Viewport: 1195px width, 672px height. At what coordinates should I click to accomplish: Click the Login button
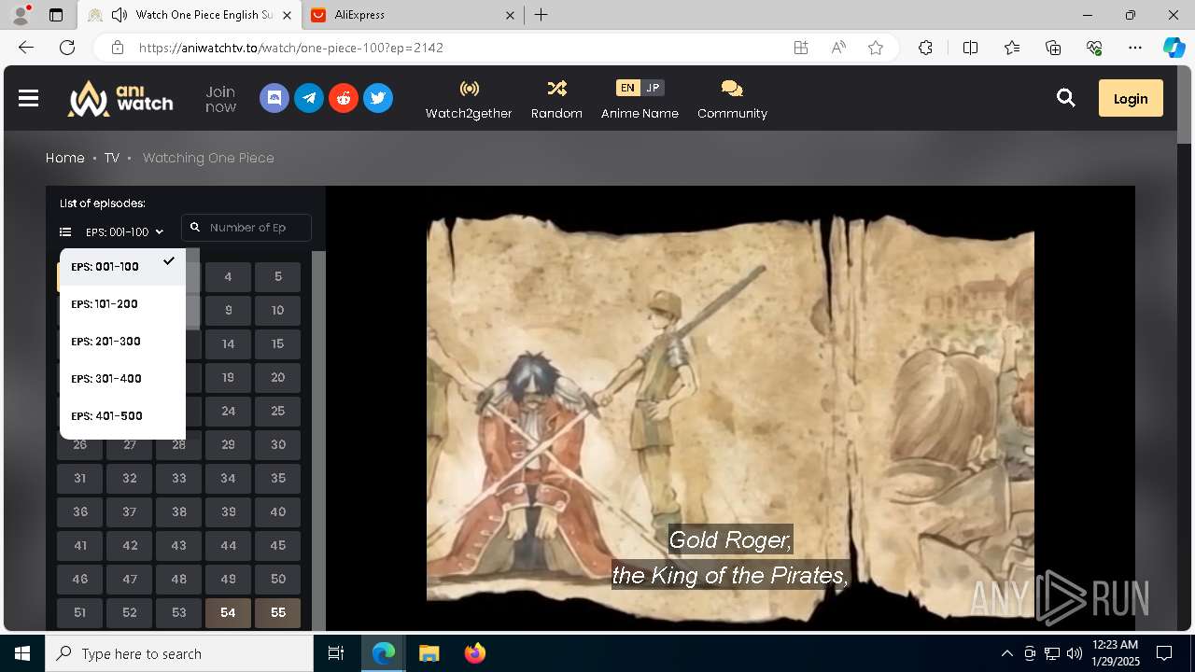click(1131, 98)
